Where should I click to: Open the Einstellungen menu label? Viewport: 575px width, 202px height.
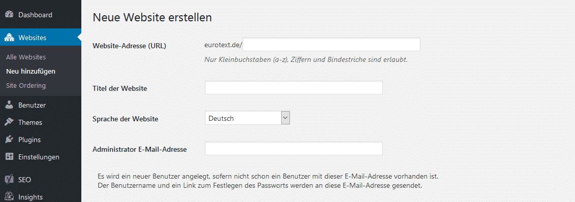point(39,157)
